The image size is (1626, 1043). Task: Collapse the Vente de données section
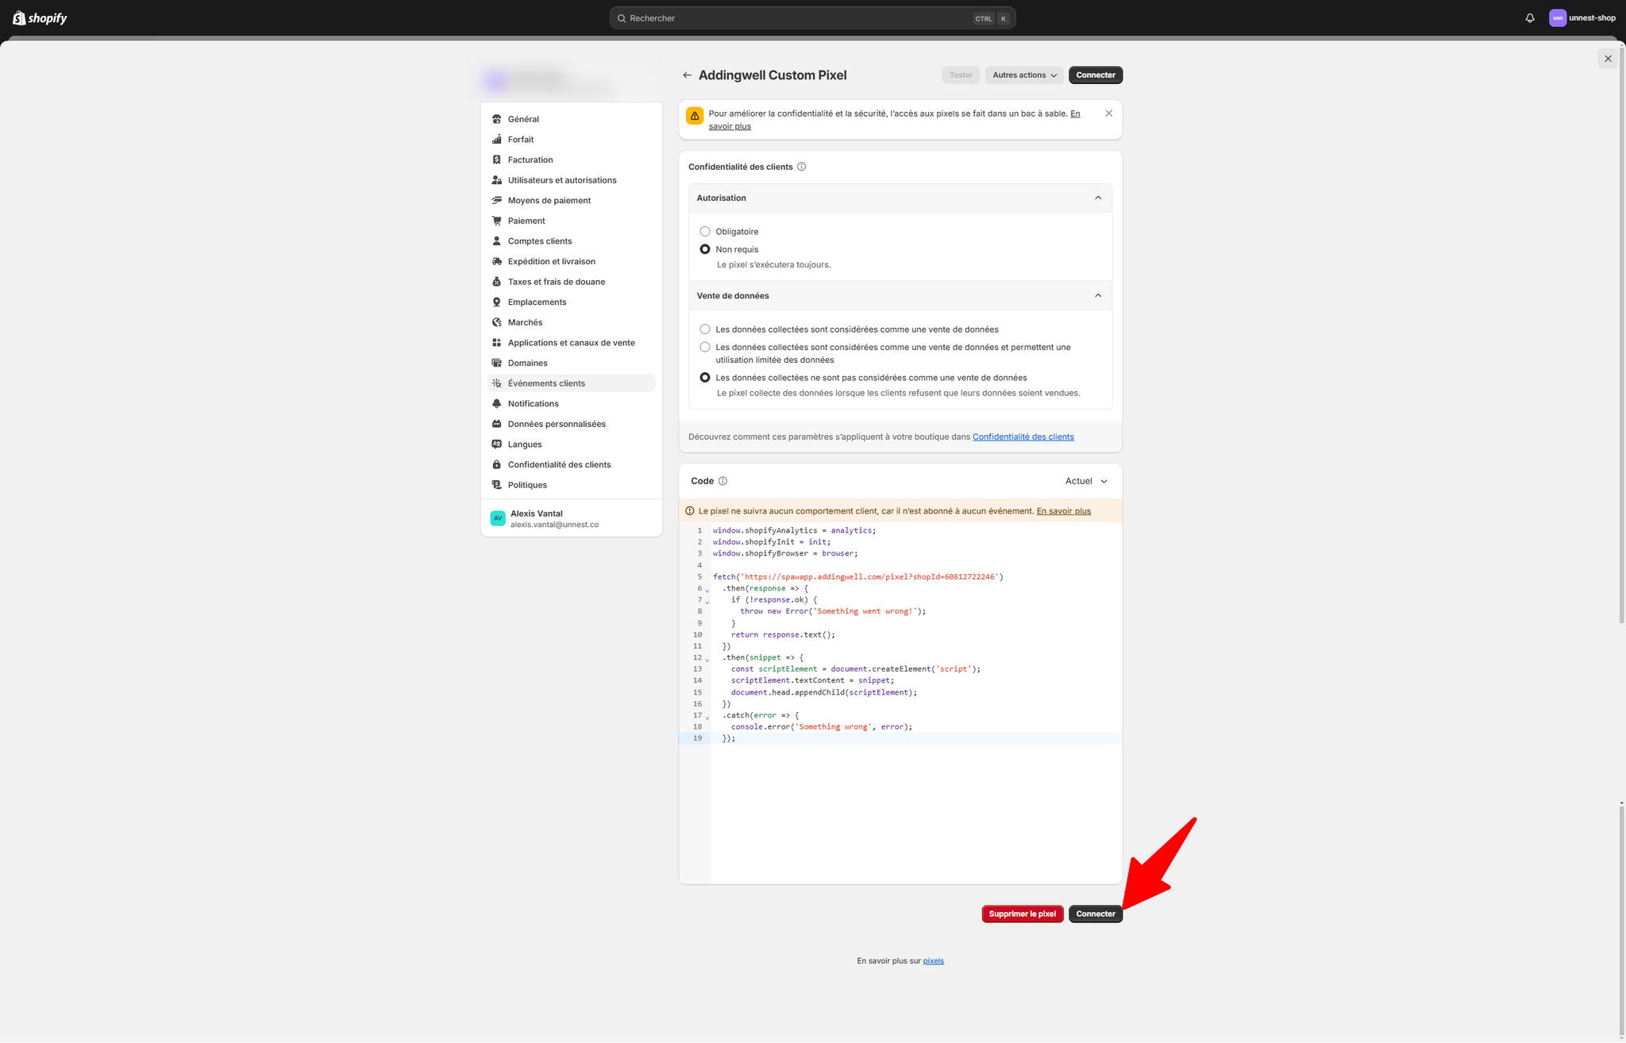[1098, 295]
